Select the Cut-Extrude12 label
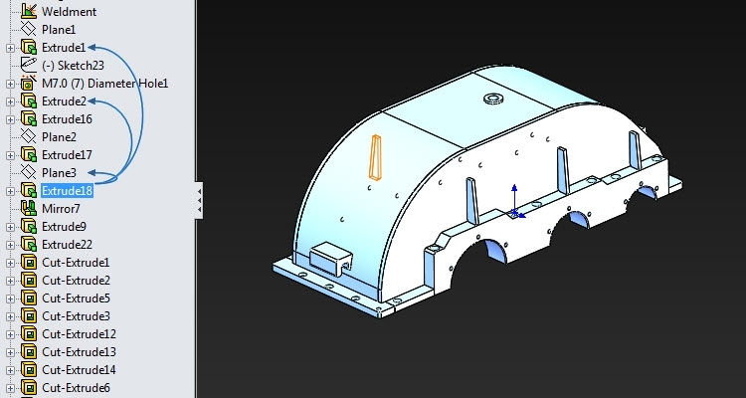Screen dimensions: 746x398 point(79,334)
